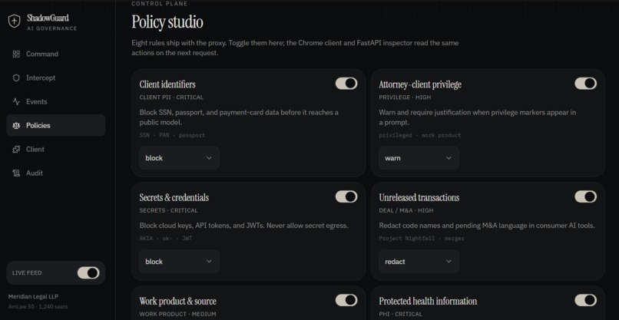Navigate to the Client page

(x=55, y=149)
